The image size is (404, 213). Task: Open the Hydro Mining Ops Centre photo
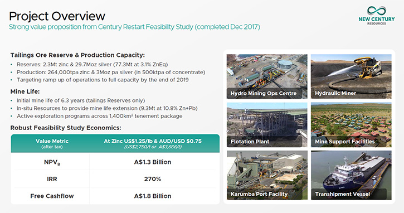coord(267,76)
